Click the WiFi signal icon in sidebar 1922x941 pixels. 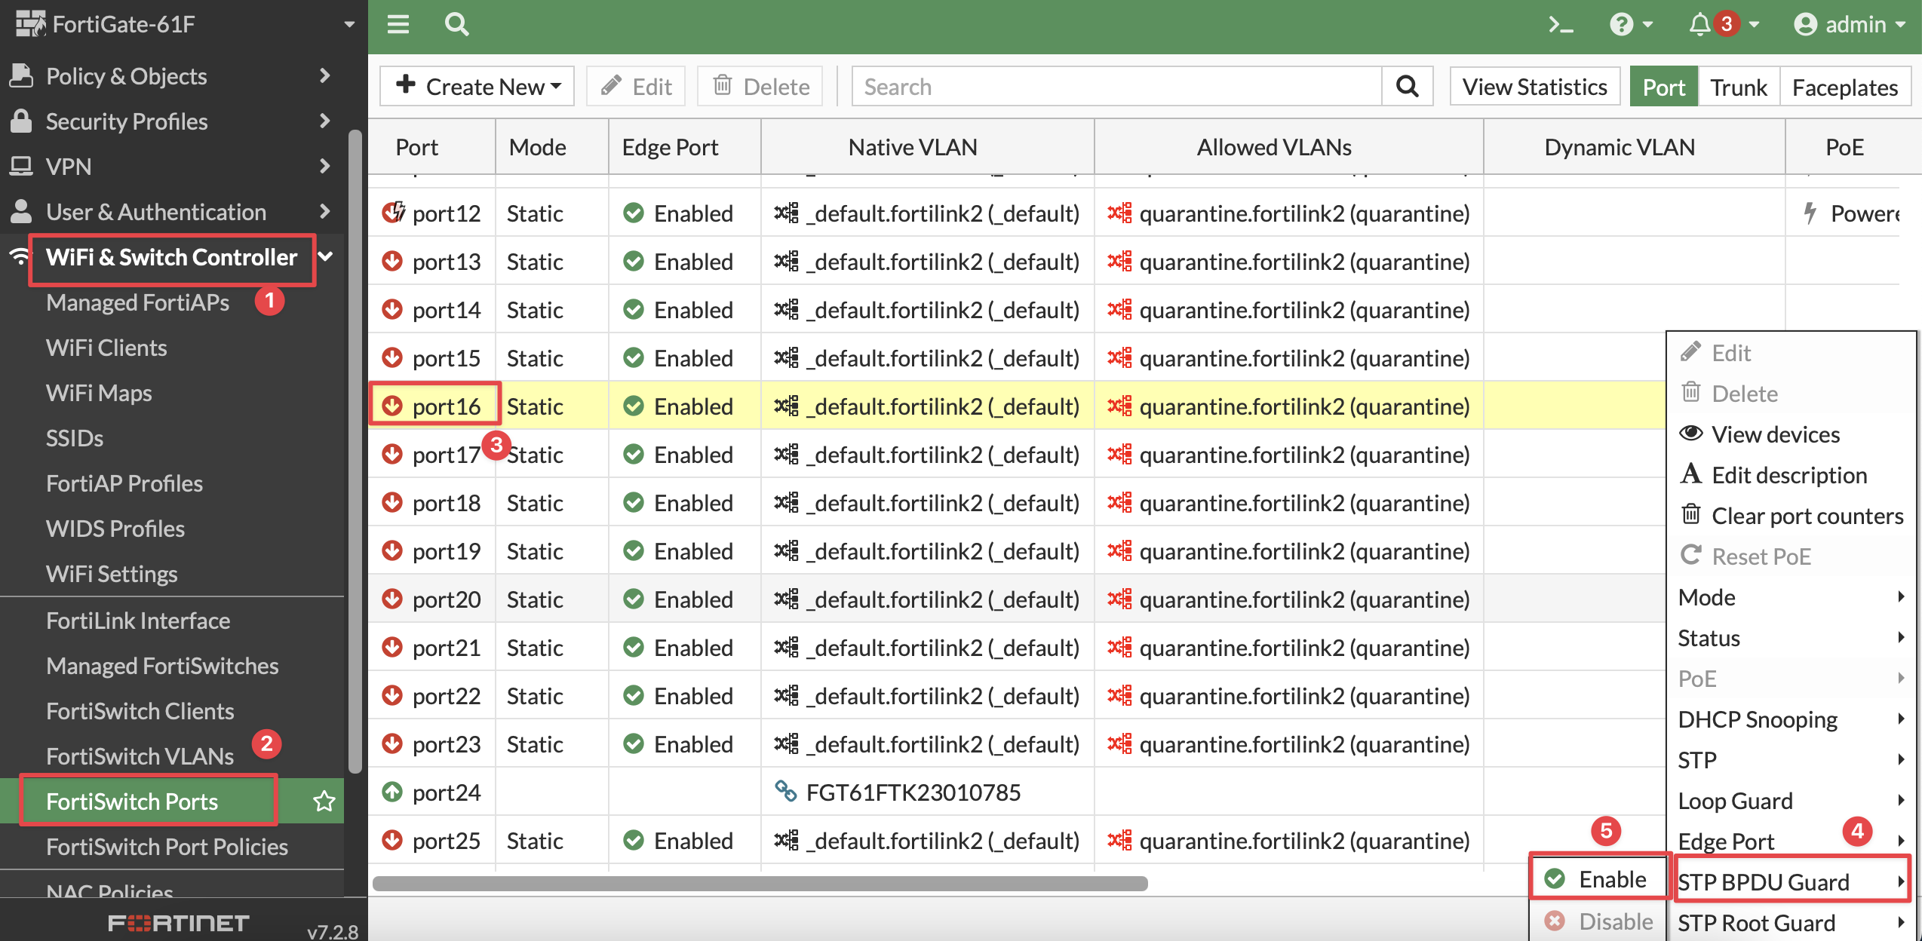click(x=18, y=257)
